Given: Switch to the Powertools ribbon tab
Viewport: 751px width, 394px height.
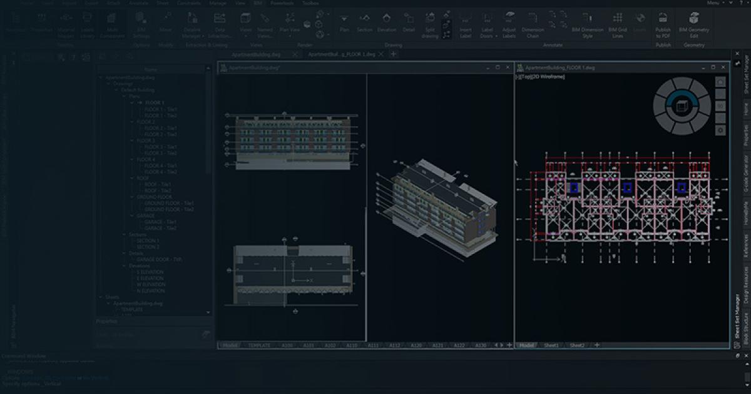Looking at the screenshot, I should click(281, 3).
